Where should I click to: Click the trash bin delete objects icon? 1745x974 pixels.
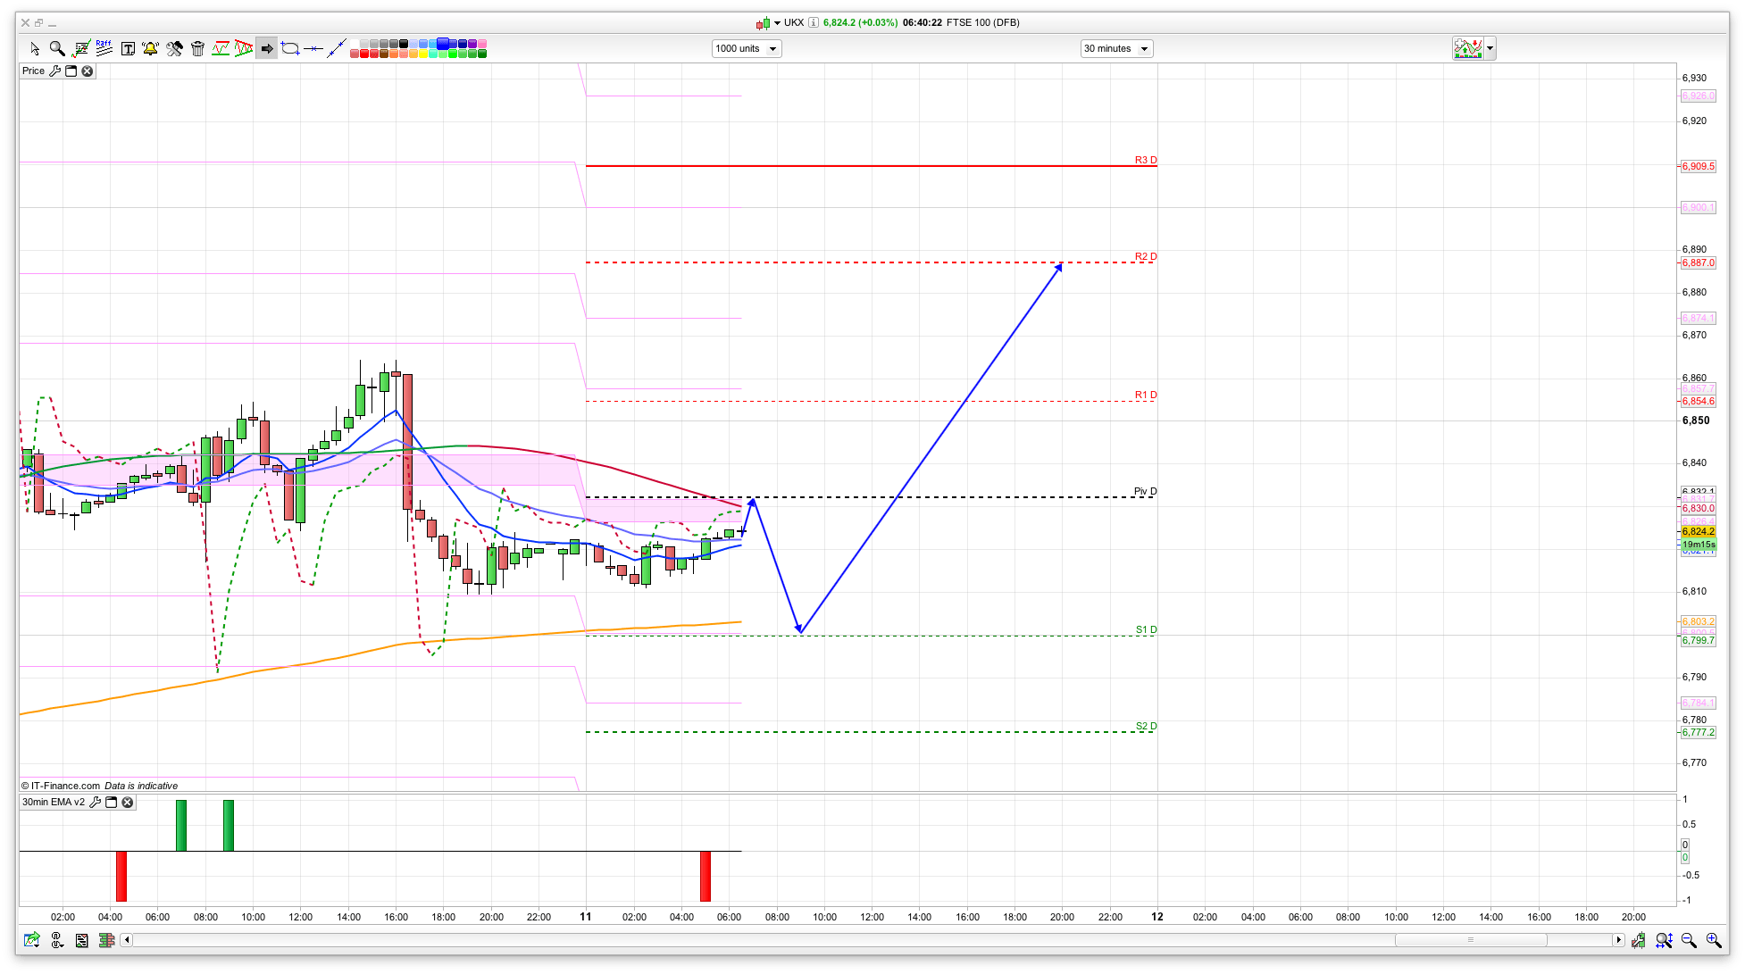click(x=197, y=48)
